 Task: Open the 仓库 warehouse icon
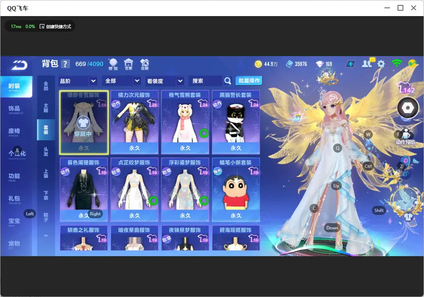pos(129,64)
